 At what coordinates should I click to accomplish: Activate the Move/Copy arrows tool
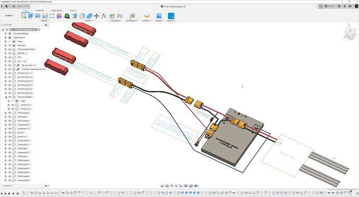click(96, 16)
